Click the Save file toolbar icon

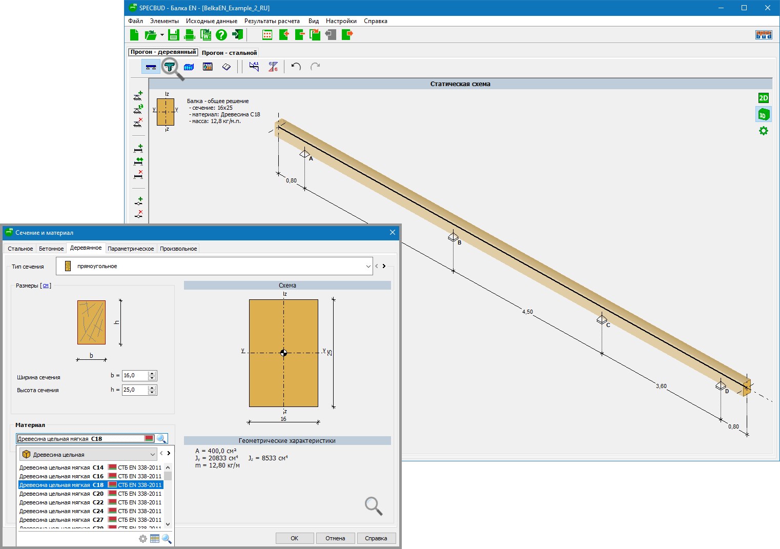173,35
